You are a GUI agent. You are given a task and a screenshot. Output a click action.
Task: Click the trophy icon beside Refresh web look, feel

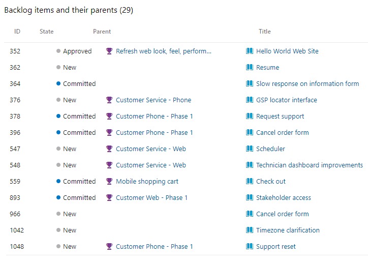pyautogui.click(x=109, y=51)
